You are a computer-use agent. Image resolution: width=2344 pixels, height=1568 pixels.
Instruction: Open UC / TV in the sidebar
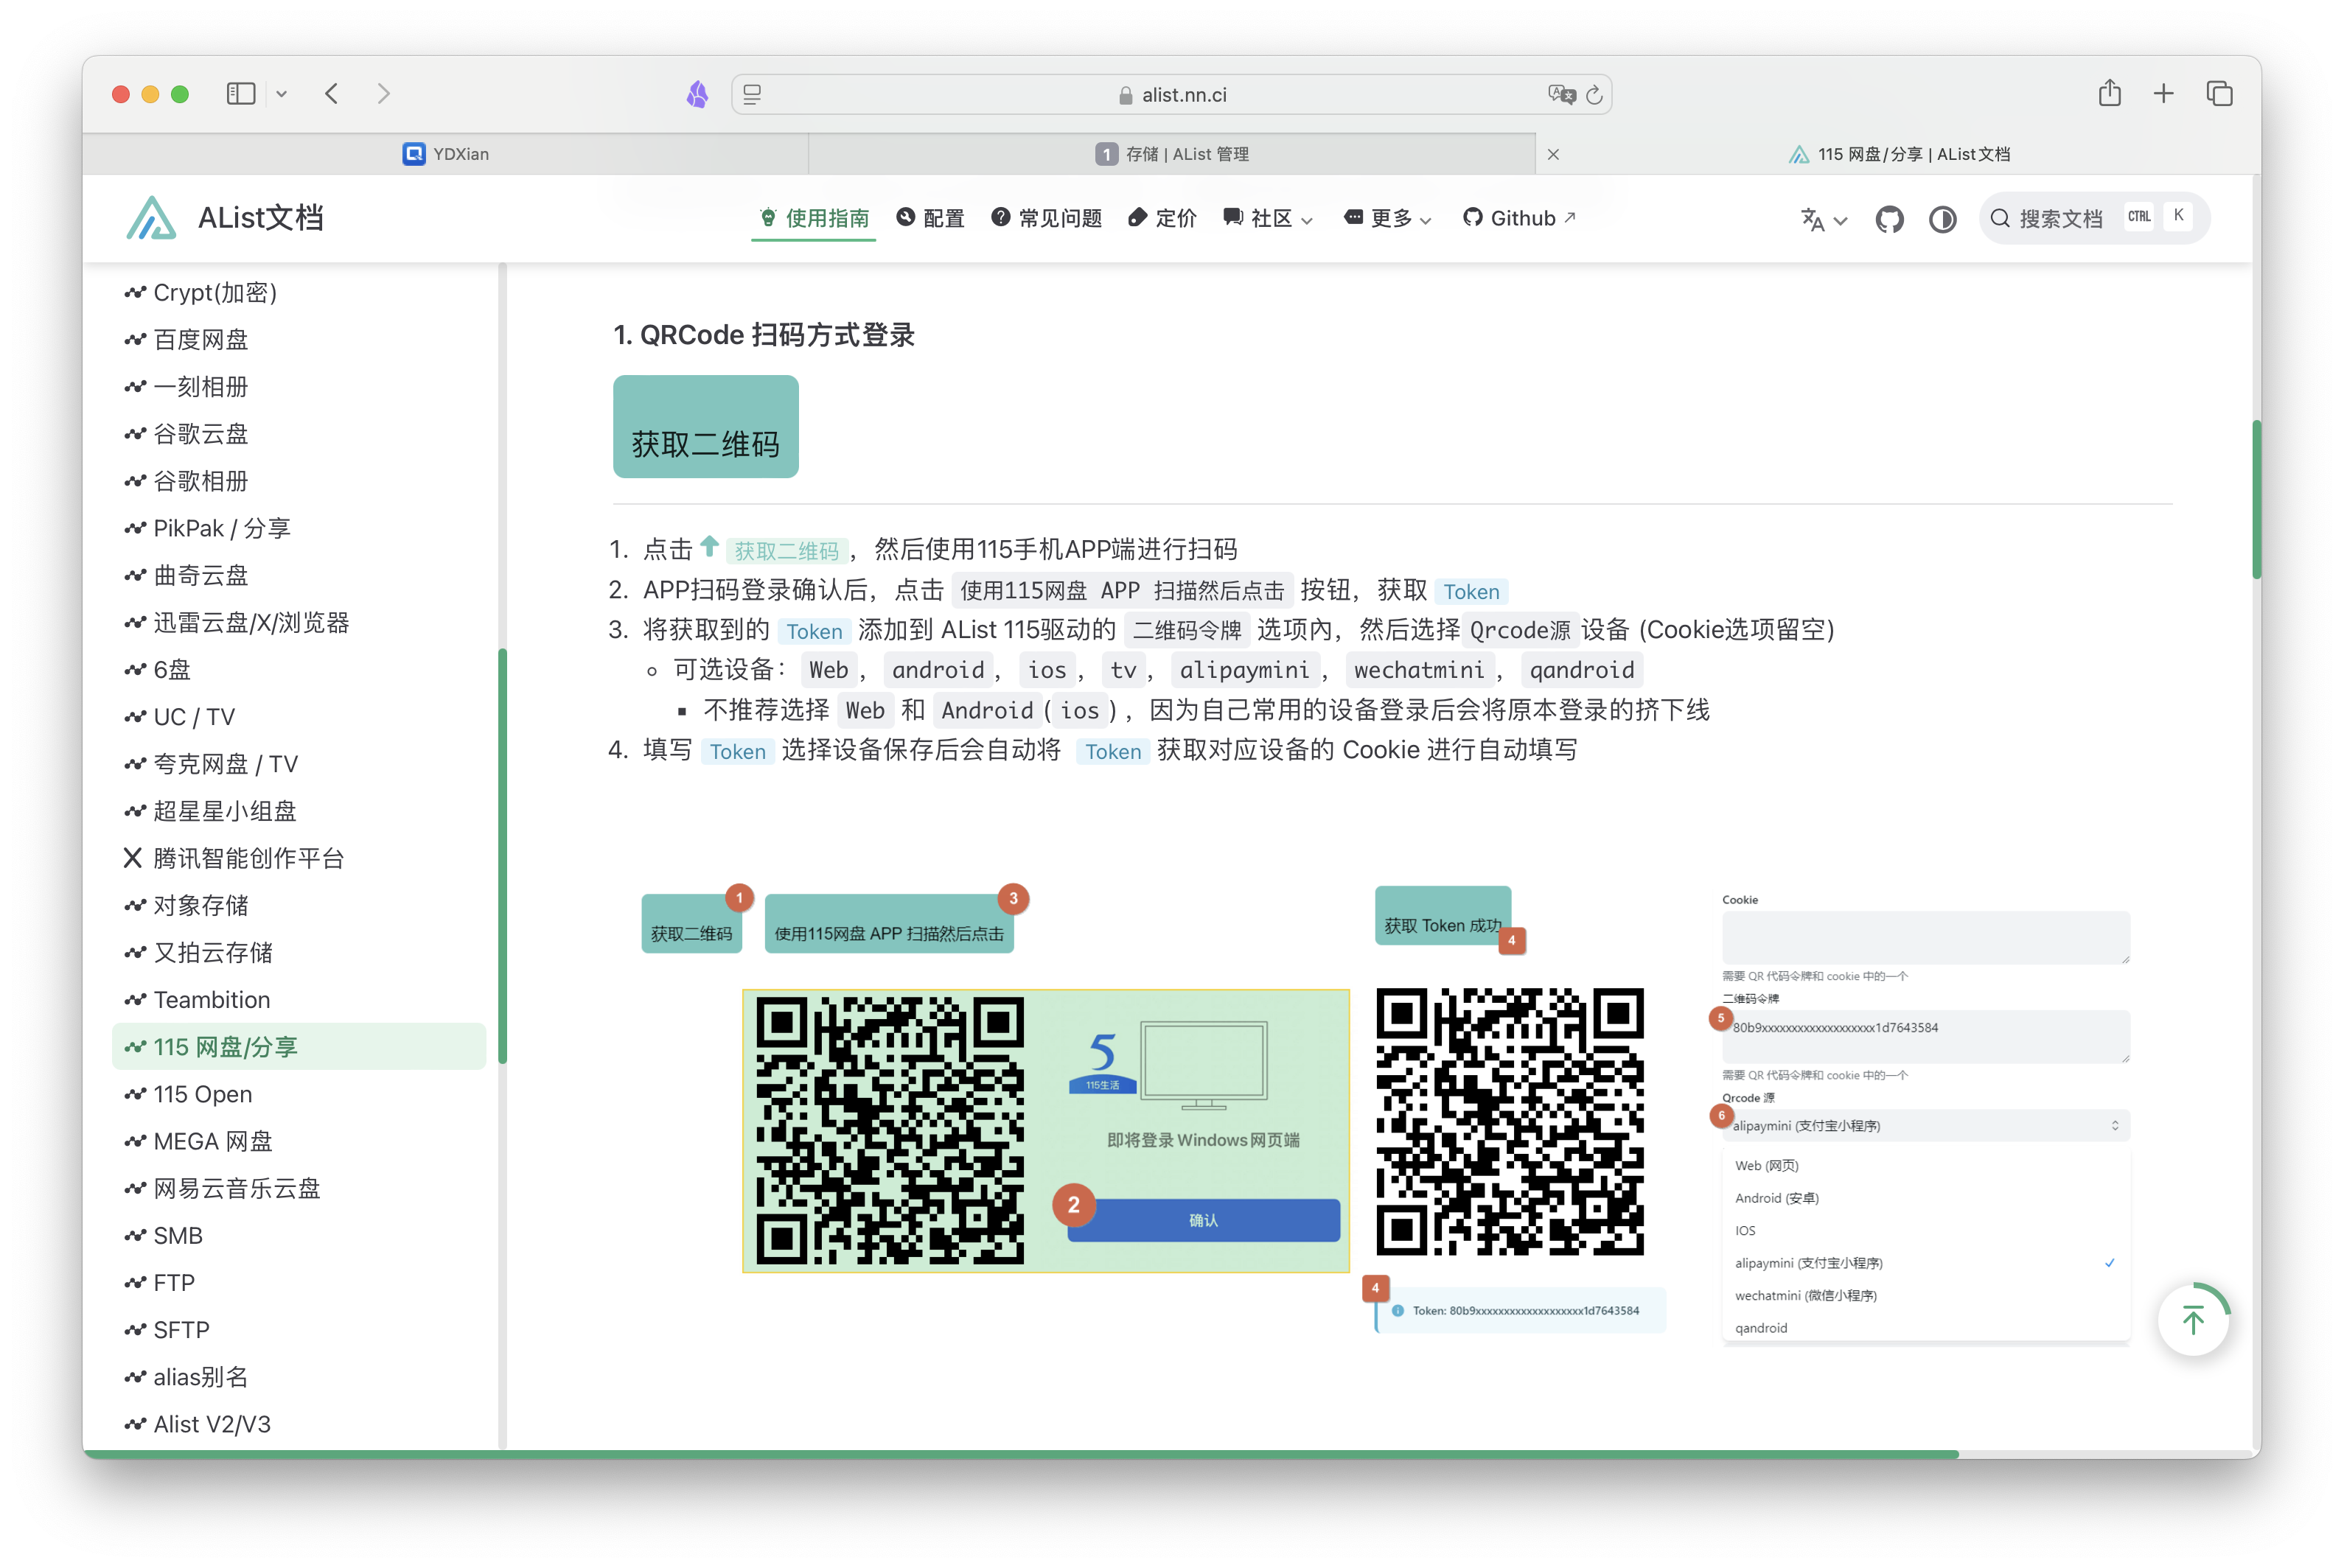tap(298, 717)
